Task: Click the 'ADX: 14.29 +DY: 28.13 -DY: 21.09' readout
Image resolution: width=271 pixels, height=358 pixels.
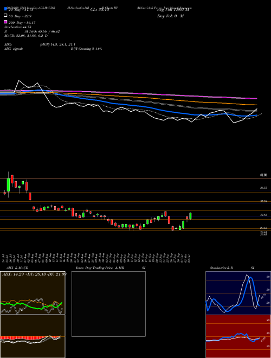Action: click(34, 274)
